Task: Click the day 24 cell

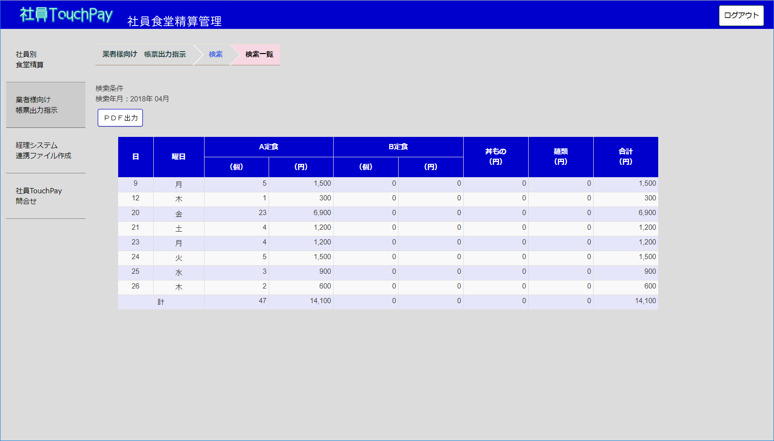Action: click(x=136, y=258)
